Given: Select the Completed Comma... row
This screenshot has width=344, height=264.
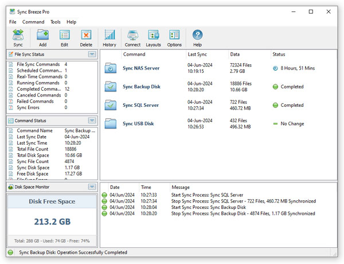Looking at the screenshot, I should pos(52,89).
